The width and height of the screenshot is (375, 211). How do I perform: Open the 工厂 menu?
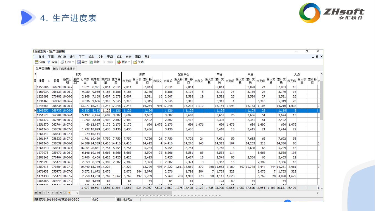tap(82, 57)
